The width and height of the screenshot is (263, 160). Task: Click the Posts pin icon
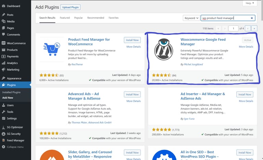tap(3, 15)
